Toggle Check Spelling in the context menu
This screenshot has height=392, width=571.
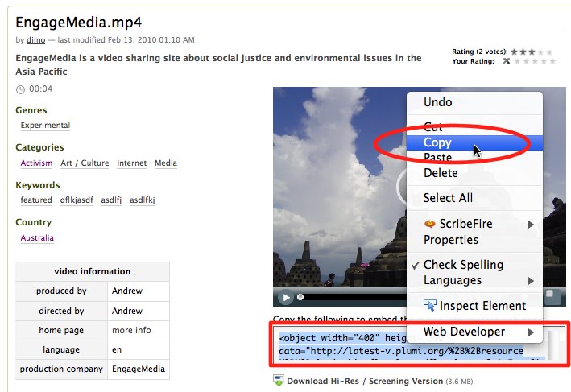[x=463, y=265]
